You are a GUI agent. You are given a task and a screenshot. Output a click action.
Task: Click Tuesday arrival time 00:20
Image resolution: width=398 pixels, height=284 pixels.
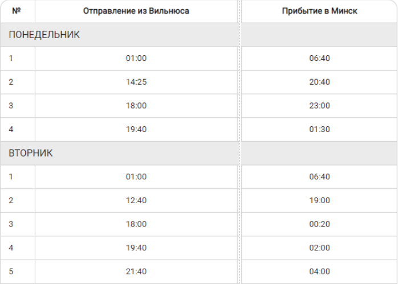pyautogui.click(x=319, y=224)
